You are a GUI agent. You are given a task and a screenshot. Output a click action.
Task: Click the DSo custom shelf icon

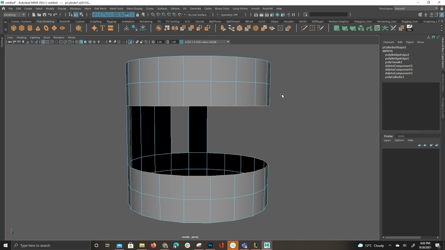(410, 28)
